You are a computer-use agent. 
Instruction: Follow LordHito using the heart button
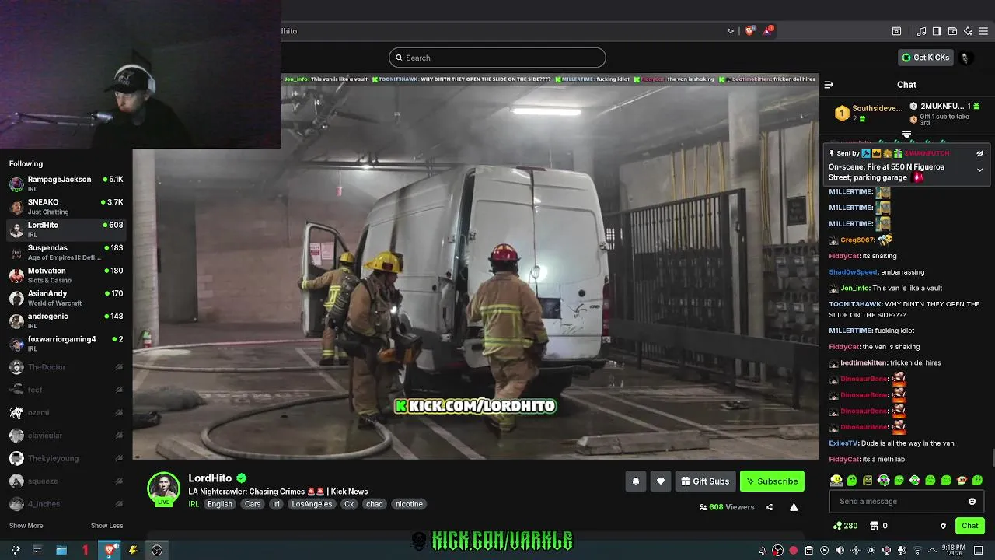click(x=660, y=481)
